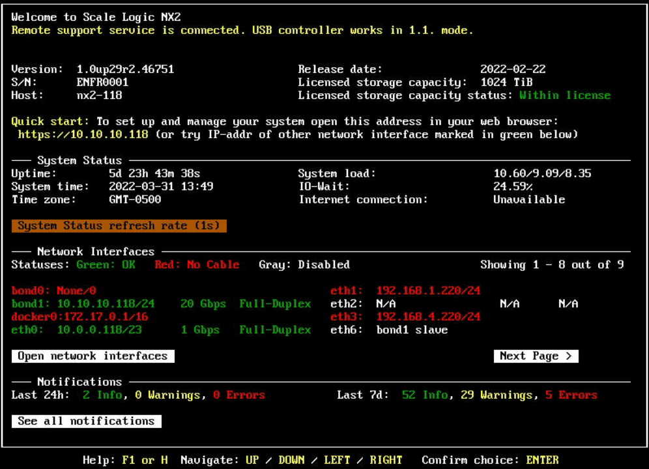Select the eth2: N/A interface label
This screenshot has height=469, width=649.
[363, 304]
